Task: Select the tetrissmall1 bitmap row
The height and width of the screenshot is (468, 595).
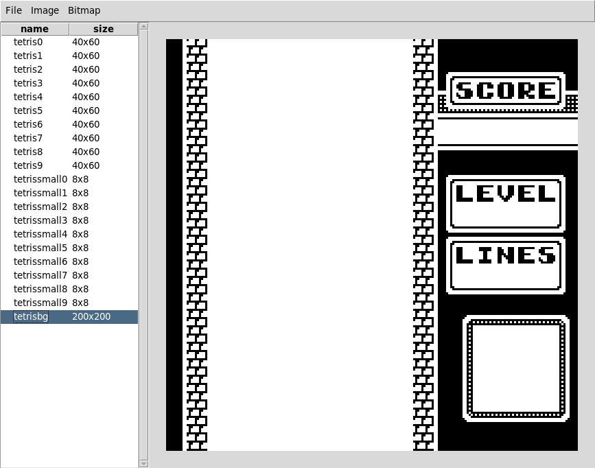Action: (69, 193)
